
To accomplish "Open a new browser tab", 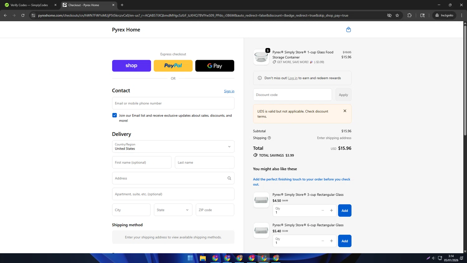I will tap(122, 5).
